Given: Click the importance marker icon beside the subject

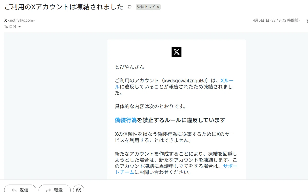Looking at the screenshot, I should click(x=130, y=7).
